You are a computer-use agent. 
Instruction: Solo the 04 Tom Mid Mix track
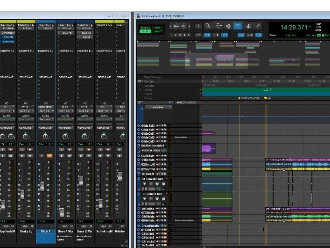point(157,184)
